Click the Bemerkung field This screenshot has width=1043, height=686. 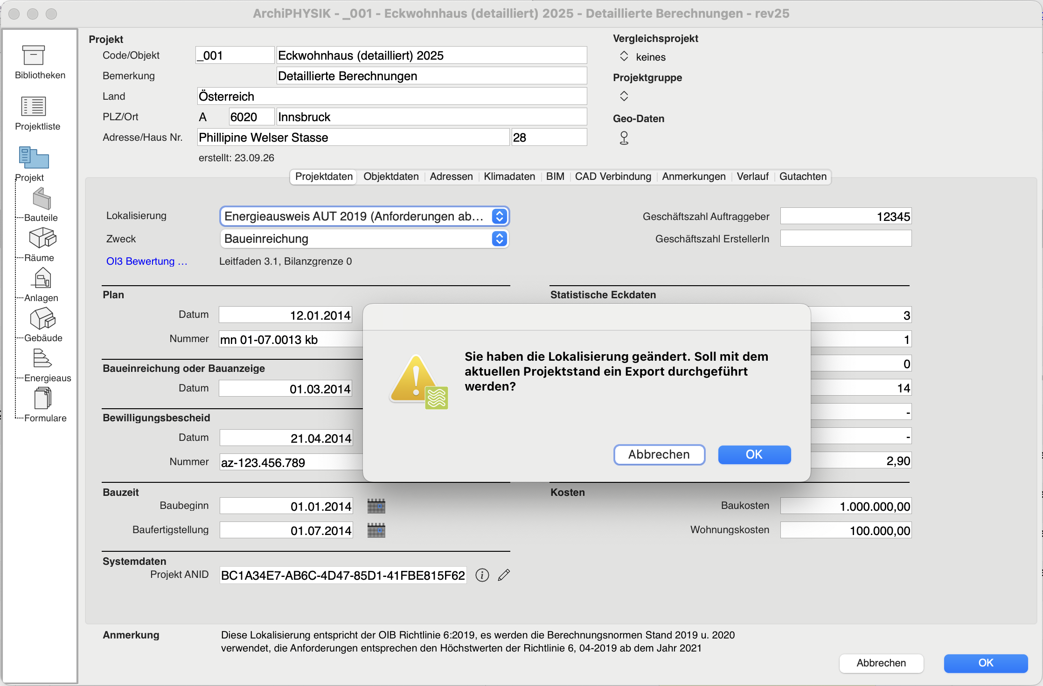pos(431,76)
